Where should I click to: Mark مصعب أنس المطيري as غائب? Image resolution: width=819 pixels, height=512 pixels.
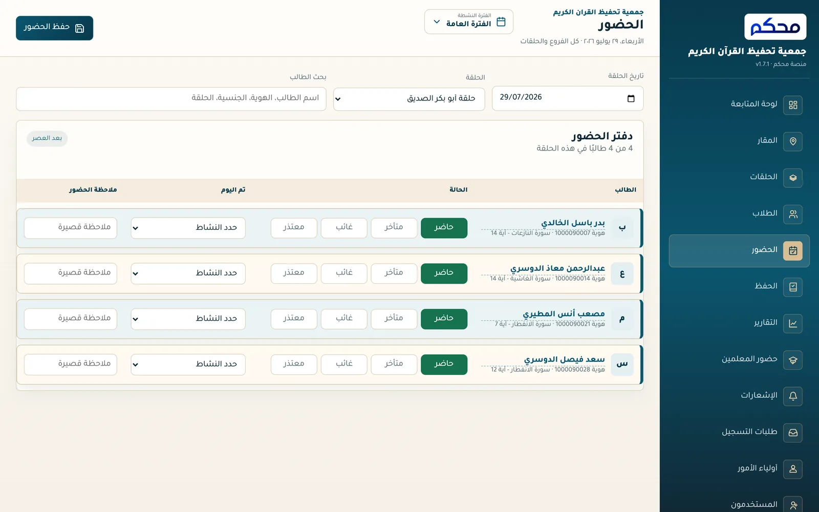[344, 319]
